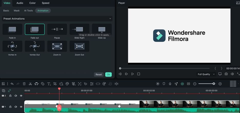The height and width of the screenshot is (113, 240).
Task: Open the track view layout dropdown arrow
Action: point(238,84)
